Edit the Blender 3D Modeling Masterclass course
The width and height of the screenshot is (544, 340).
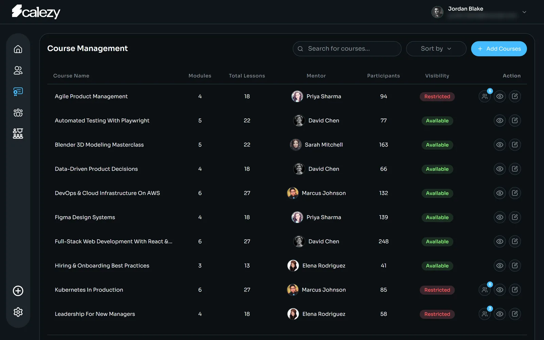click(515, 145)
